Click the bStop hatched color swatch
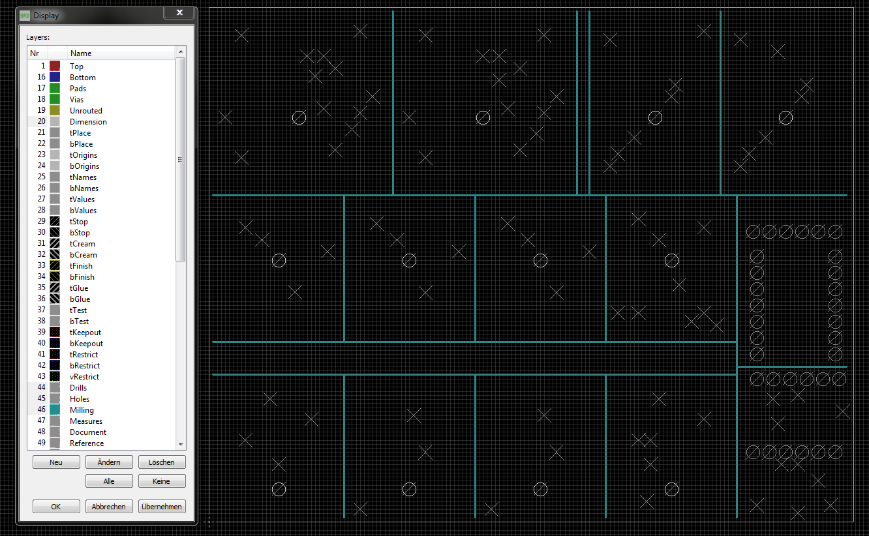This screenshot has height=536, width=869. point(55,233)
